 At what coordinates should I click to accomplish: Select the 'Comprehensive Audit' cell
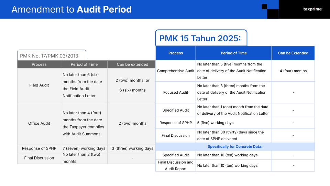pyautogui.click(x=176, y=71)
